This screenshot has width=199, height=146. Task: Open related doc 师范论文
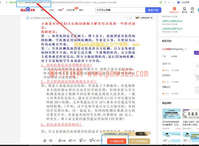click(166, 87)
